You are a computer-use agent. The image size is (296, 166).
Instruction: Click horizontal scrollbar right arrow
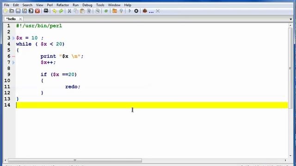pos(285,160)
